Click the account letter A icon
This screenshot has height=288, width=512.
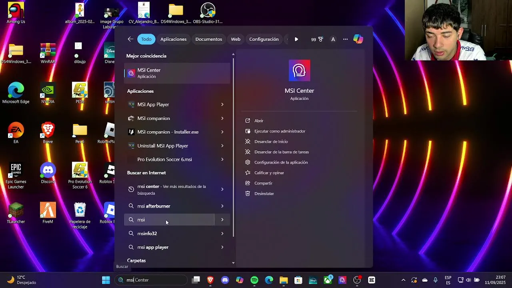[333, 39]
